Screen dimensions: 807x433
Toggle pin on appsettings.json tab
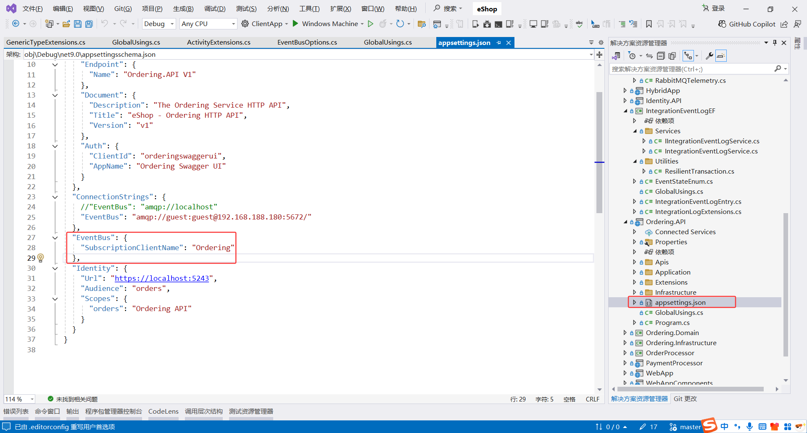pyautogui.click(x=499, y=43)
